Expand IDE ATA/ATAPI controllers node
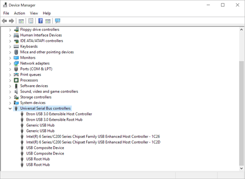245x179 pixels. tap(10, 41)
